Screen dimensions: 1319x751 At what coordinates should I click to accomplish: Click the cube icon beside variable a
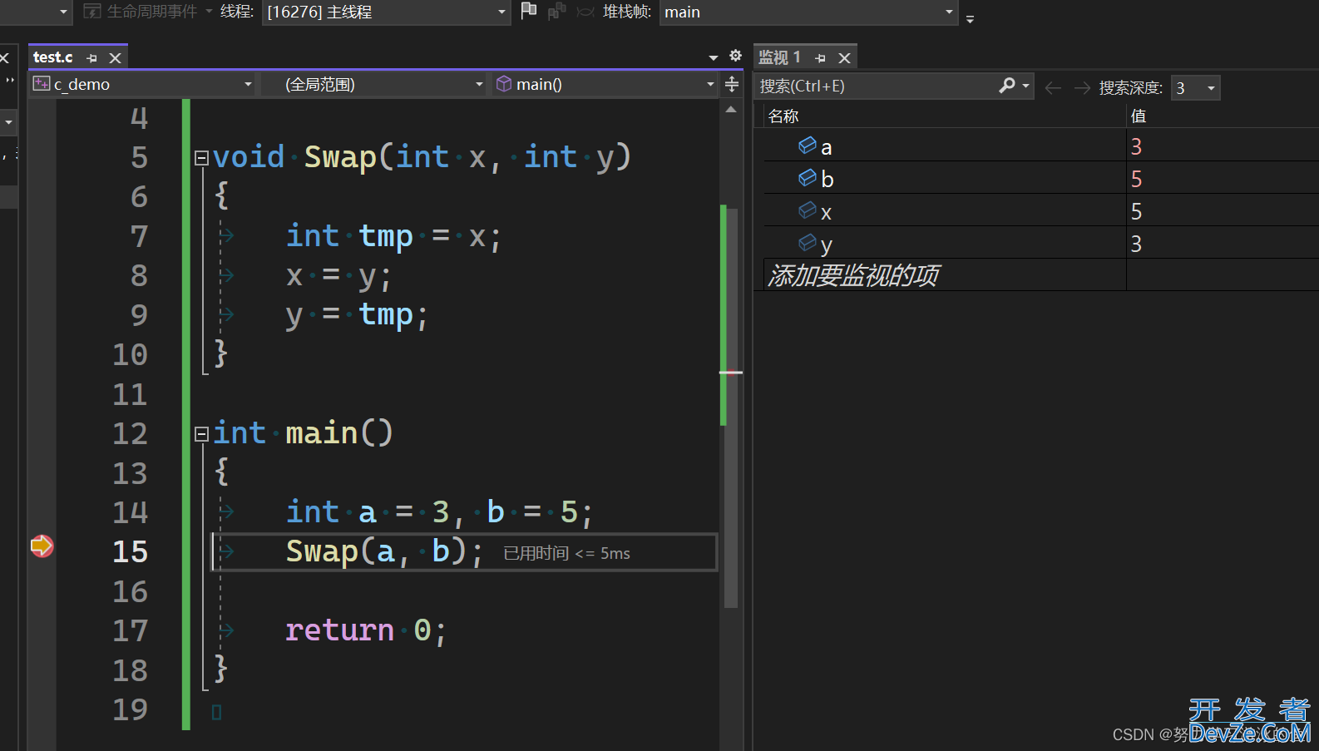tap(807, 146)
